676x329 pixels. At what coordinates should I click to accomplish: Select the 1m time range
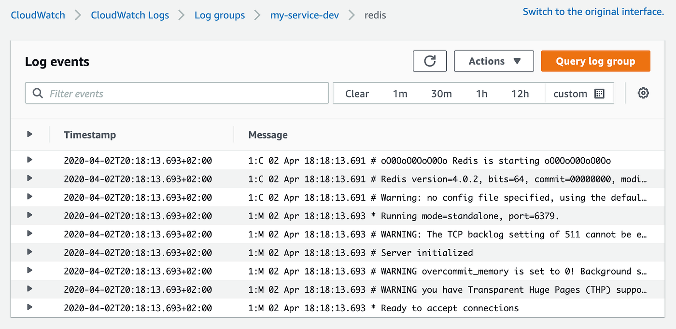pyautogui.click(x=400, y=94)
